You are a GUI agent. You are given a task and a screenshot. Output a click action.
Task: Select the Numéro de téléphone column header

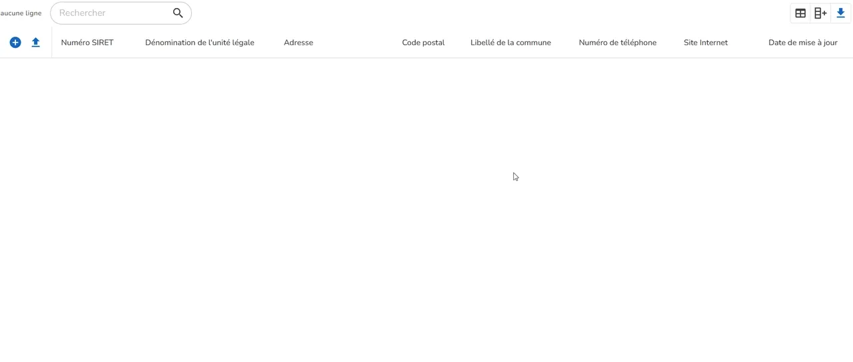pyautogui.click(x=618, y=43)
